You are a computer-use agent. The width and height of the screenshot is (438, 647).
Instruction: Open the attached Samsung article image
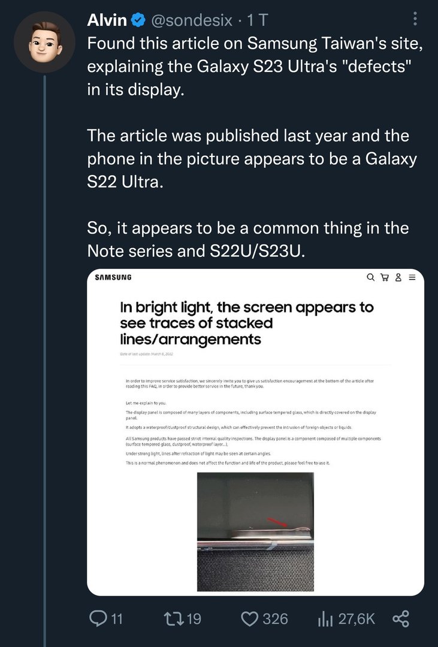[255, 432]
